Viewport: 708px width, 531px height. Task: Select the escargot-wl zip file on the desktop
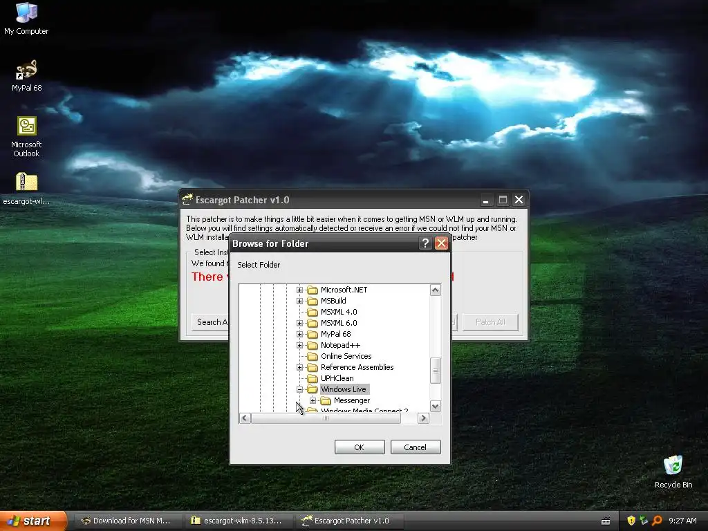[26, 189]
